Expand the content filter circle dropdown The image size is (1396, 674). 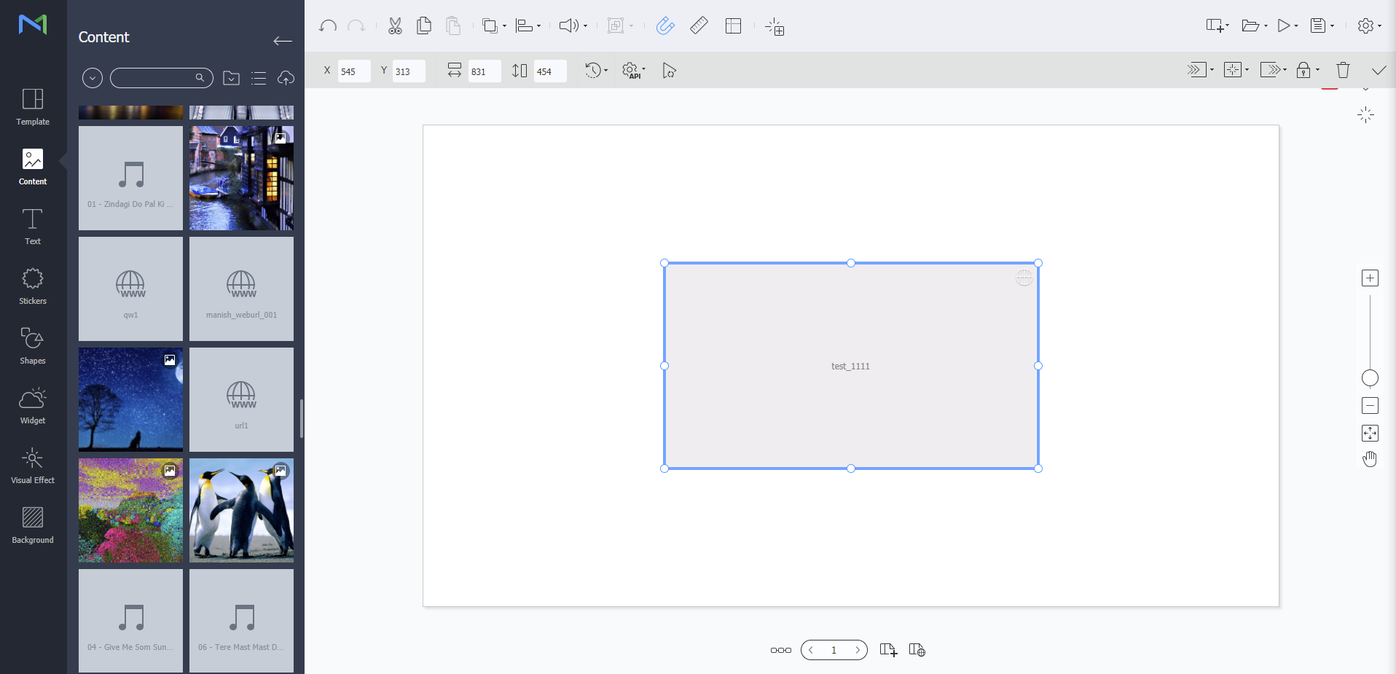click(93, 78)
